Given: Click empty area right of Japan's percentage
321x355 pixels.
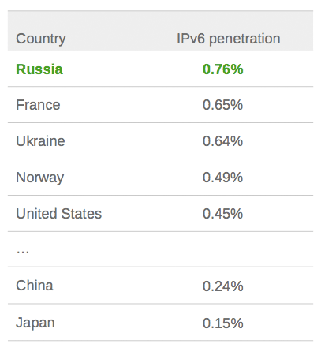Looking at the screenshot, I should tap(278, 323).
